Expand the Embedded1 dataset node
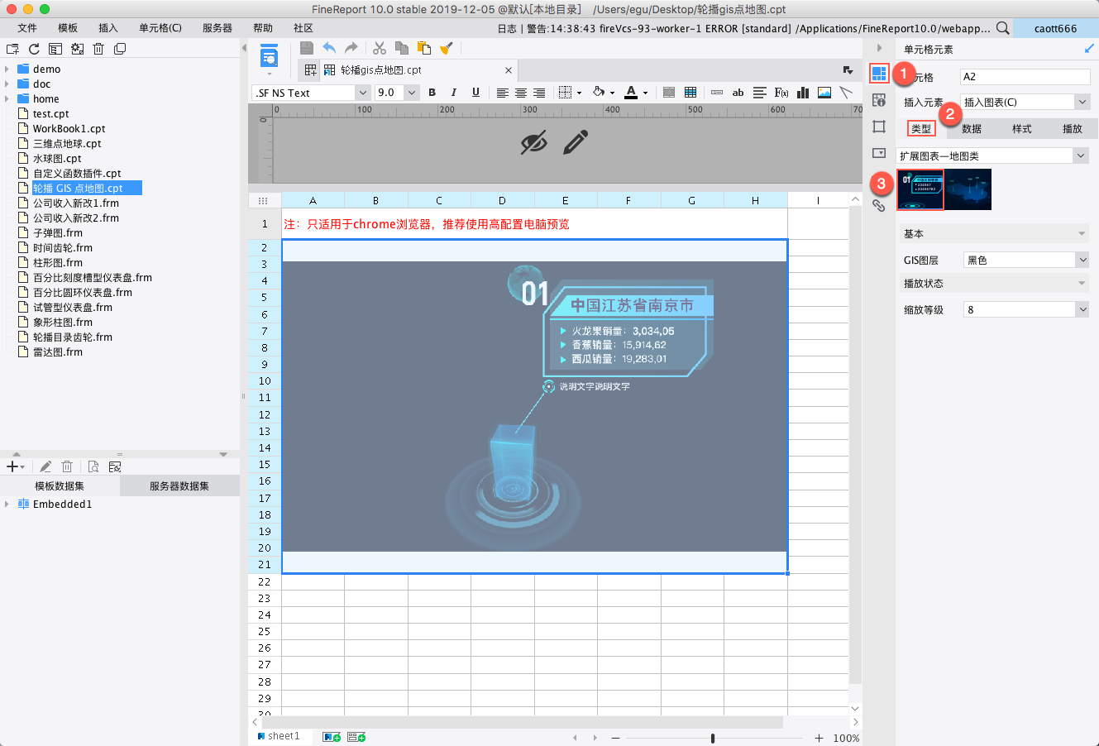This screenshot has width=1099, height=746. click(7, 505)
